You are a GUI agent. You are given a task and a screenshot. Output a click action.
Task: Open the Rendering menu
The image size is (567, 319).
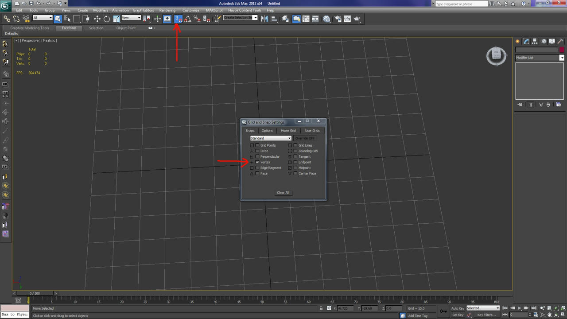pos(167,10)
